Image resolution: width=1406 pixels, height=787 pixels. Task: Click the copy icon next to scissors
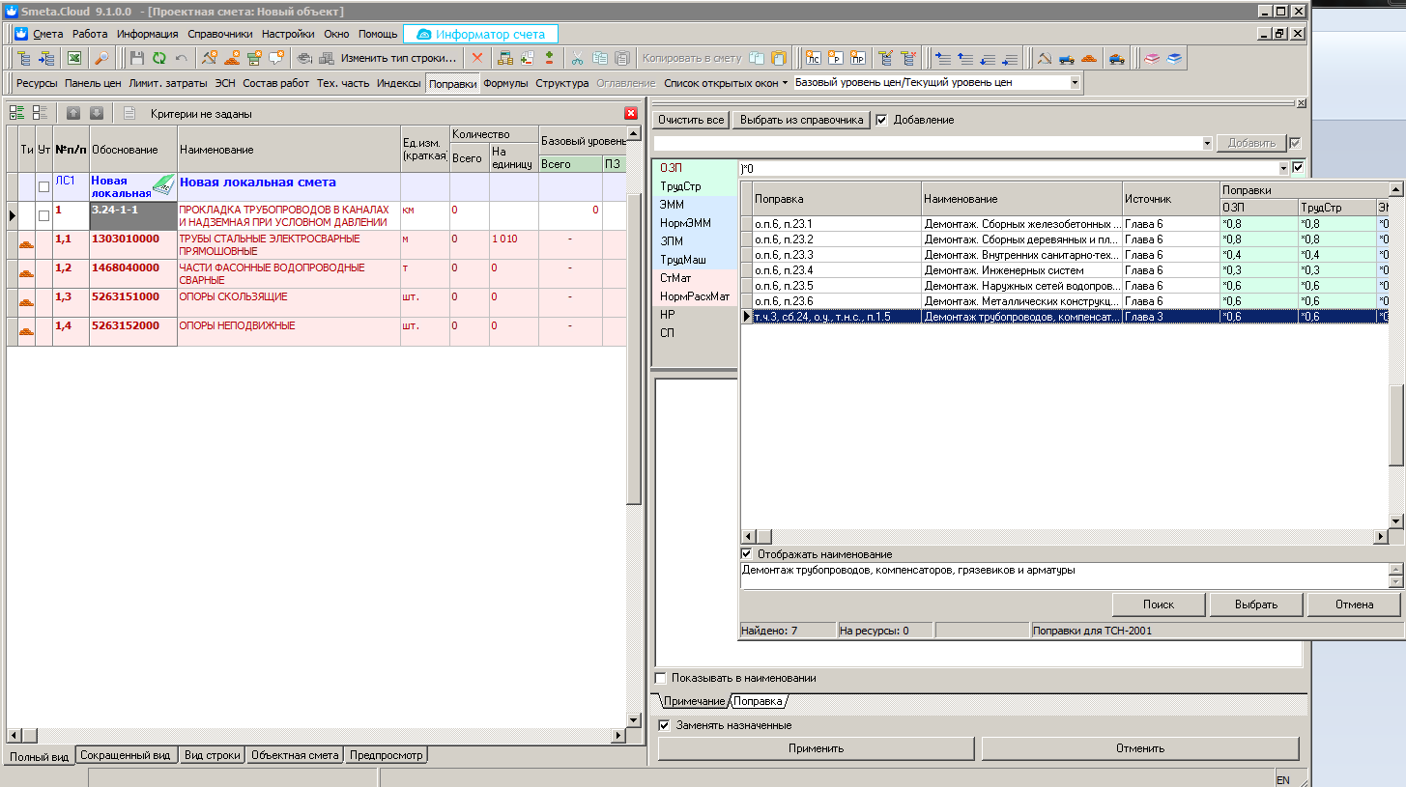point(600,58)
